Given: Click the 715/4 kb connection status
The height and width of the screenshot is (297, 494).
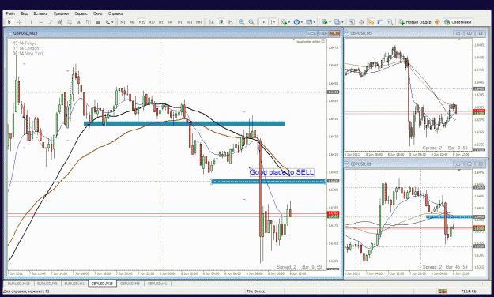Looking at the screenshot, I should [469, 291].
